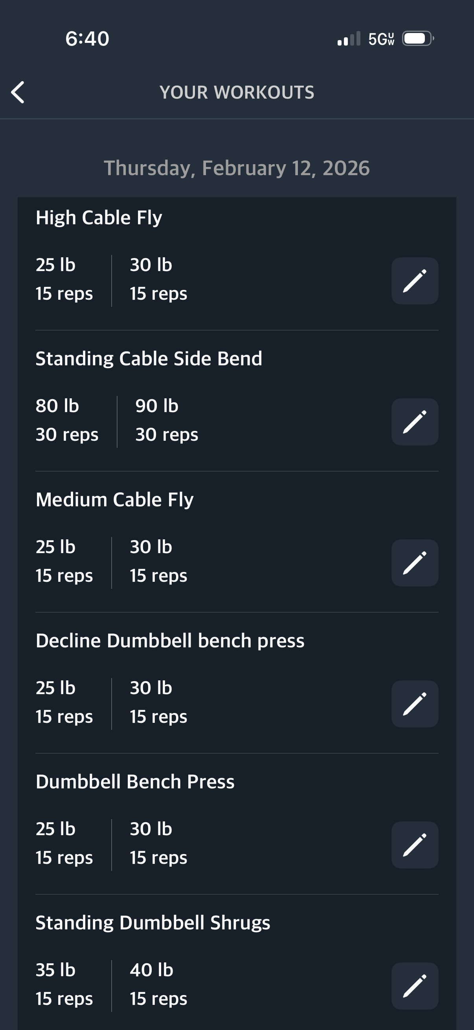Tap the YOUR WORKOUTS header title
Viewport: 474px width, 1030px height.
pyautogui.click(x=237, y=92)
